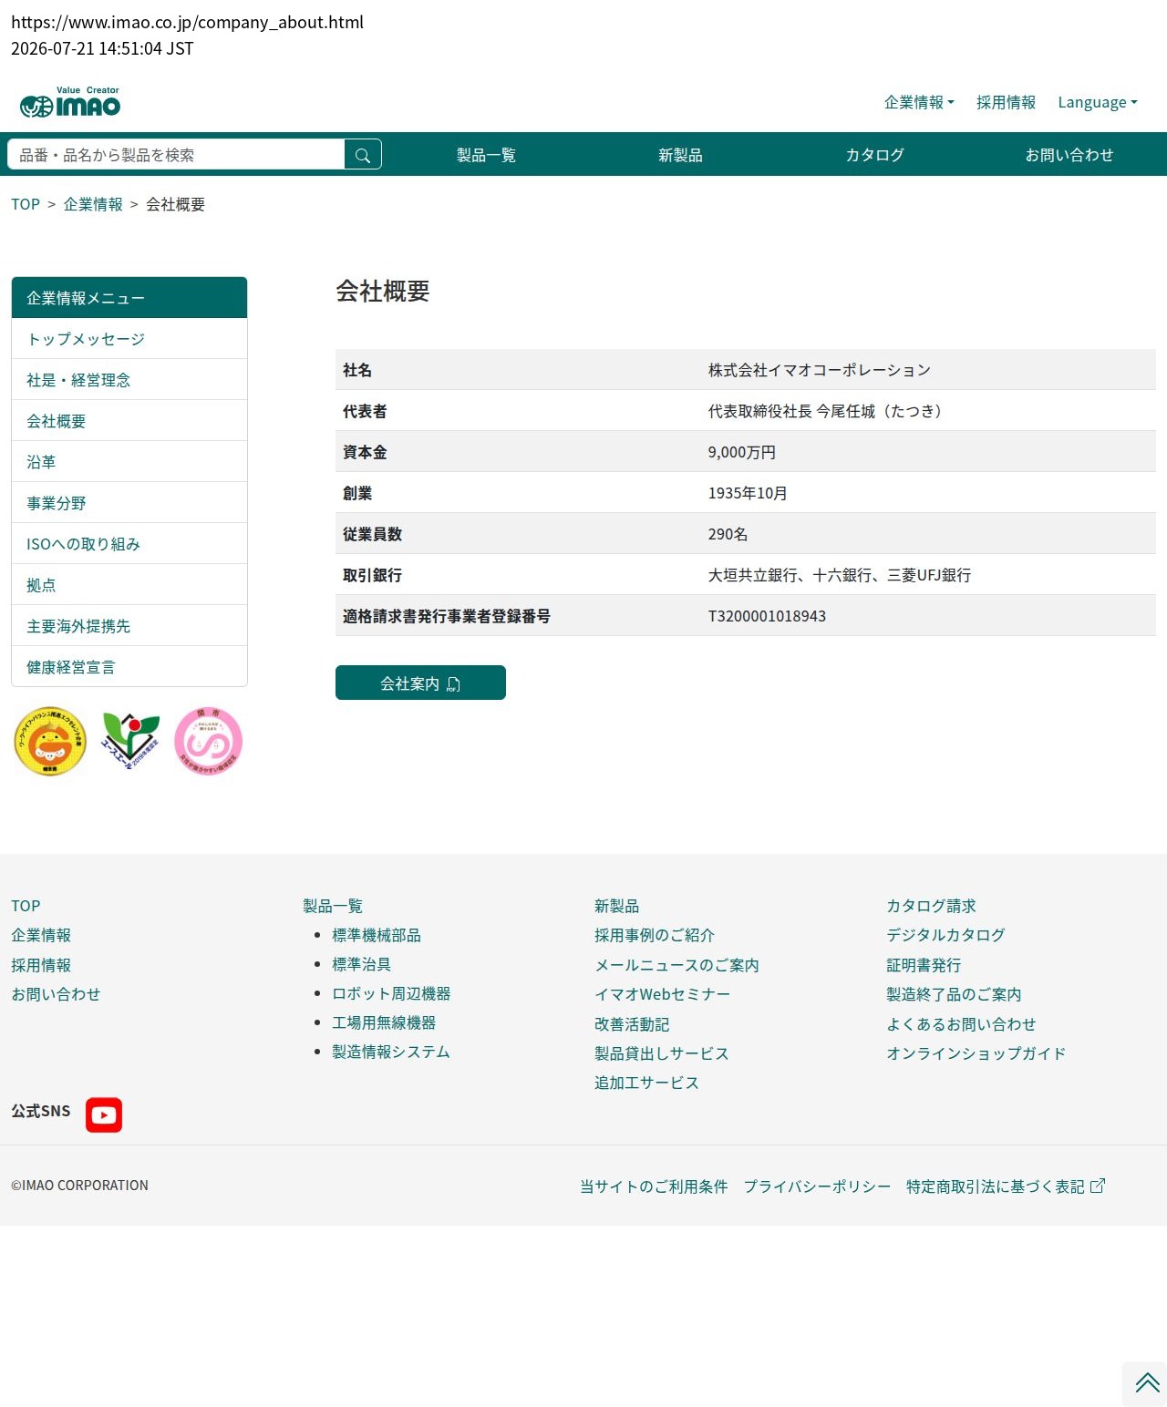Select 主要海外提携先 in the side menu
This screenshot has height=1407, width=1167.
(129, 626)
